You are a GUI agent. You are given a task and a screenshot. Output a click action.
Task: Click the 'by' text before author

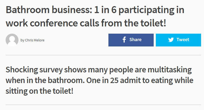click(x=22, y=40)
